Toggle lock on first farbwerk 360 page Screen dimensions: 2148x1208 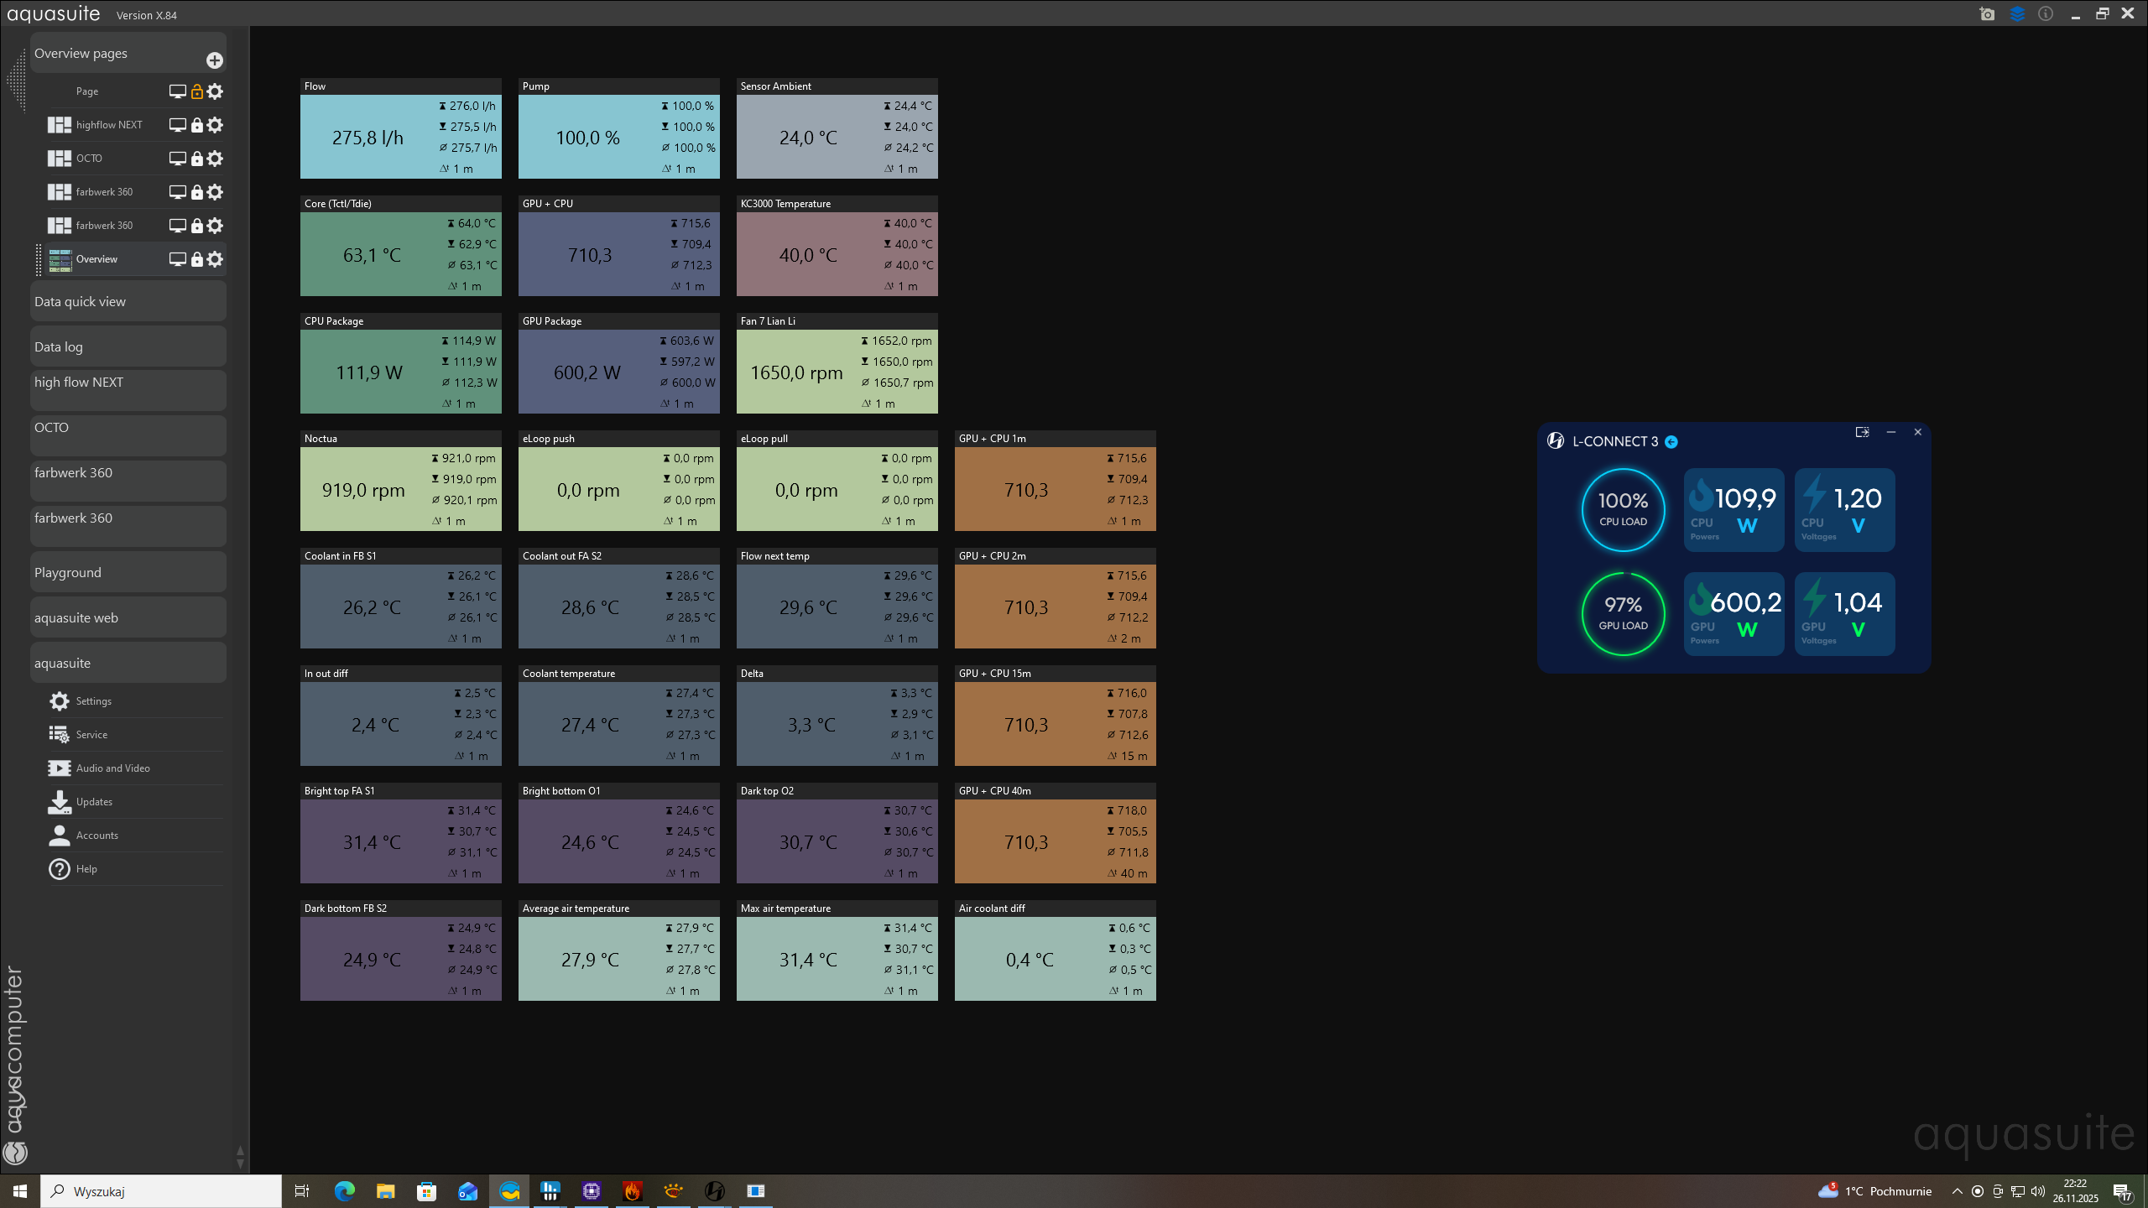(196, 192)
